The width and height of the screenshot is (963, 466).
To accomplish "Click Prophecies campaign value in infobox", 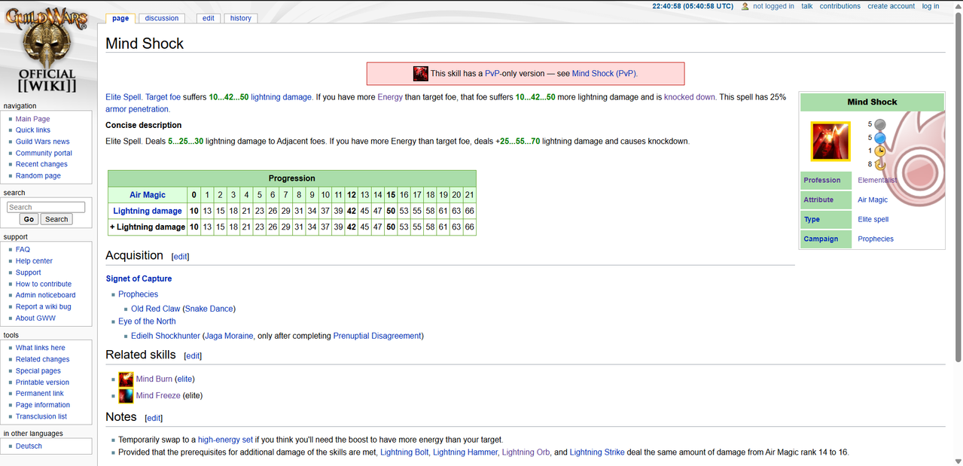I will tap(876, 239).
